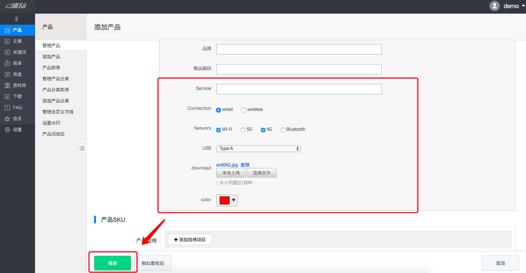
Task: Open 询盘 via its sidebar icon
Action: tap(7, 74)
